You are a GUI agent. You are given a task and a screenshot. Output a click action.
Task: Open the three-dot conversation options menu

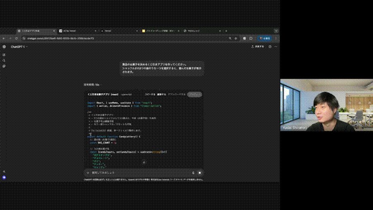tap(276, 47)
